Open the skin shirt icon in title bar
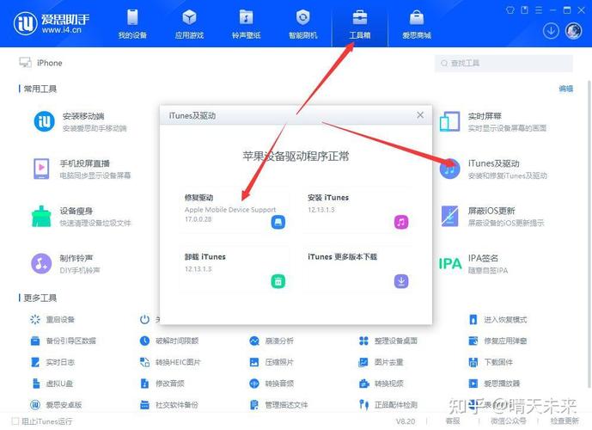The height and width of the screenshot is (430, 592). coord(510,10)
